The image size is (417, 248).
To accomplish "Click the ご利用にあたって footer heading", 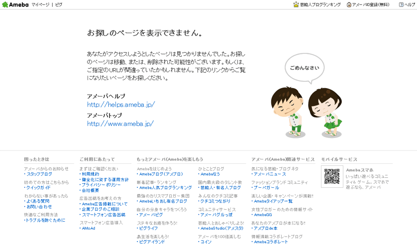I will pyautogui.click(x=97, y=159).
